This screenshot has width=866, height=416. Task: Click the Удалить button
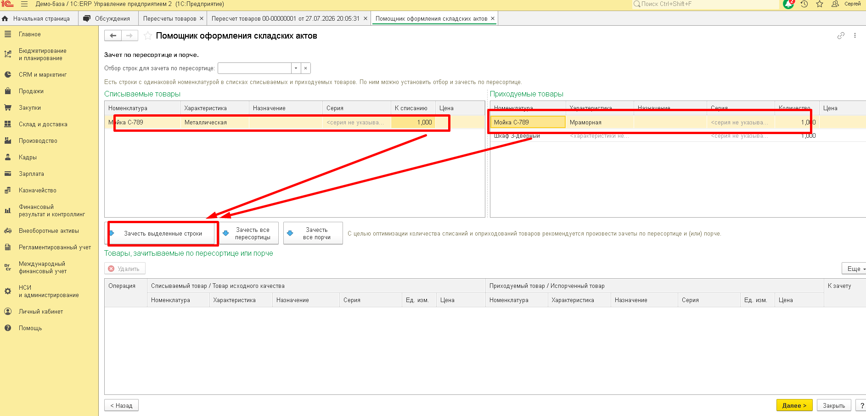pyautogui.click(x=125, y=269)
